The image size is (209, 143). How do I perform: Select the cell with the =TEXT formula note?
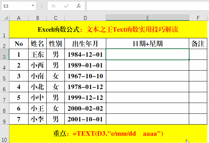(x=108, y=133)
